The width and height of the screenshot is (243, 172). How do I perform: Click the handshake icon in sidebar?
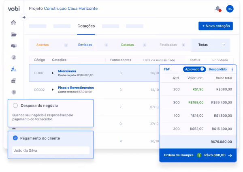point(14,46)
